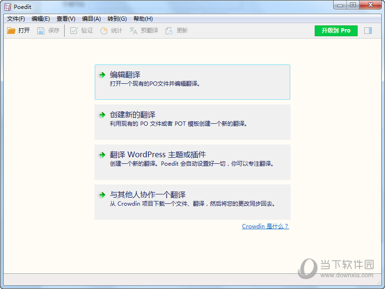The width and height of the screenshot is (385, 289).
Task: Close the Poedit window
Action: (x=370, y=5)
